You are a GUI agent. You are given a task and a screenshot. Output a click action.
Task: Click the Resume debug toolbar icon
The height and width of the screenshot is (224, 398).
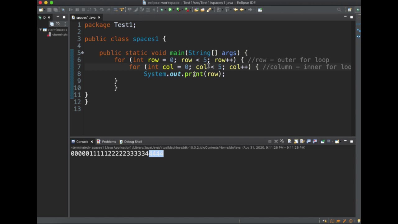(x=71, y=10)
